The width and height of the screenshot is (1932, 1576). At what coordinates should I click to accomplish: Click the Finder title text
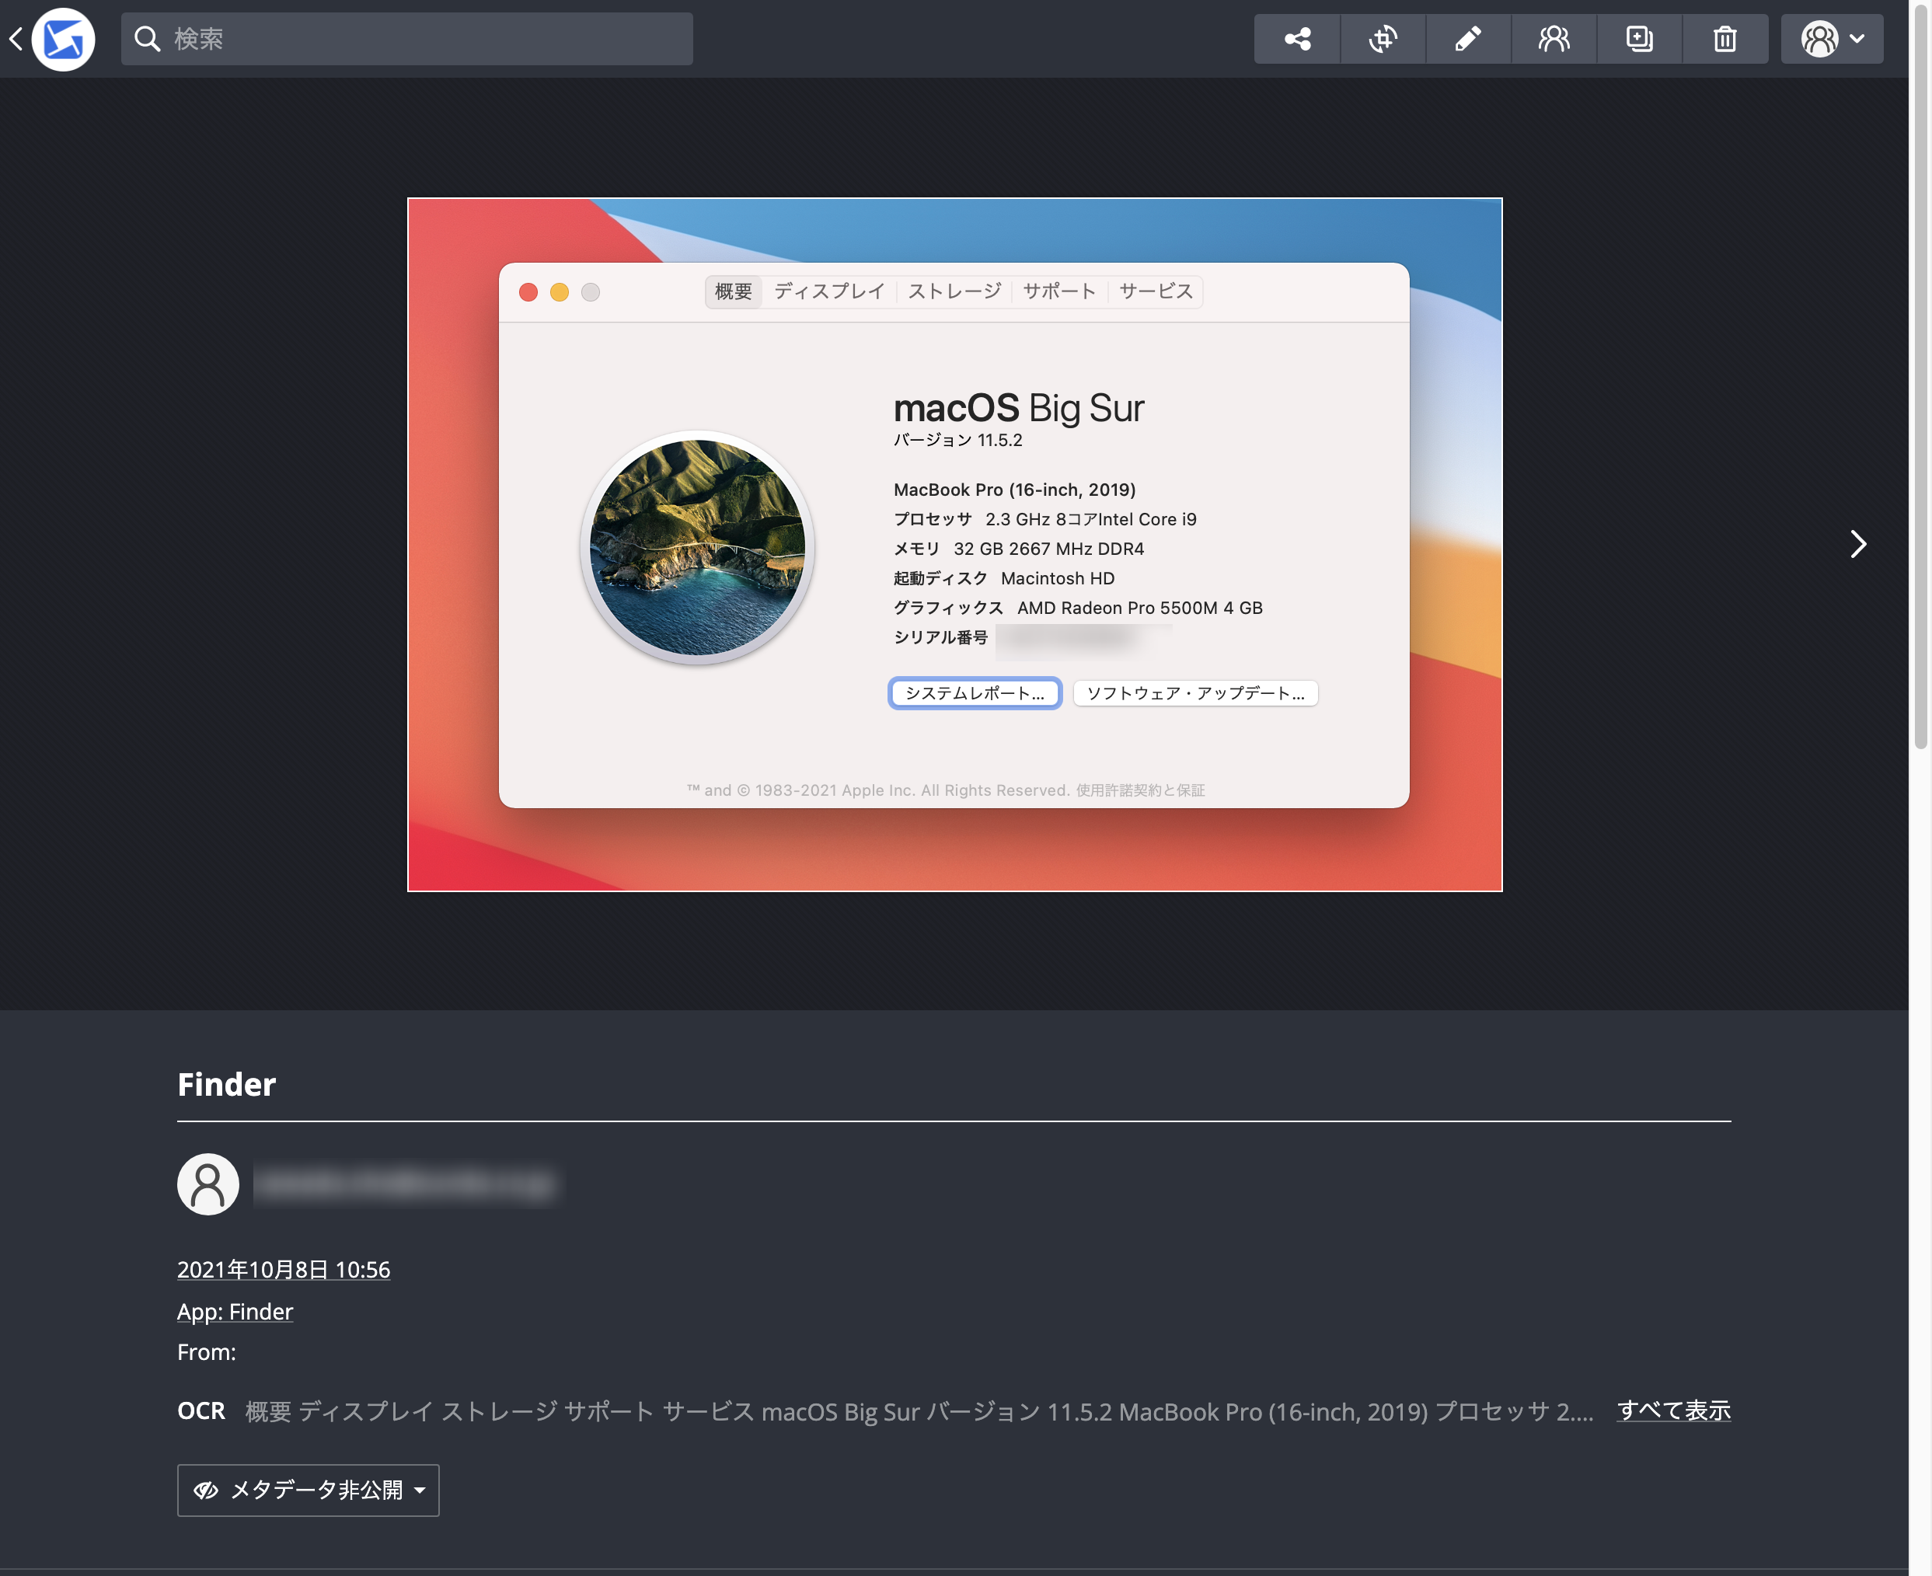(x=226, y=1084)
